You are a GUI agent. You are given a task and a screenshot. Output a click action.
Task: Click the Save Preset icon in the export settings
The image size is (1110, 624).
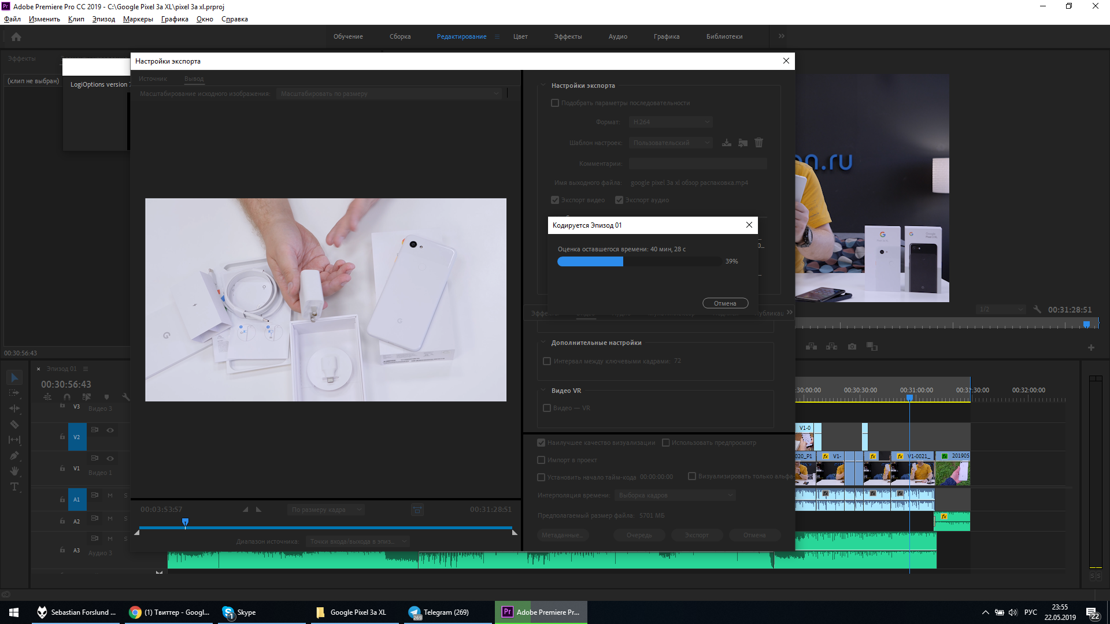(x=727, y=143)
